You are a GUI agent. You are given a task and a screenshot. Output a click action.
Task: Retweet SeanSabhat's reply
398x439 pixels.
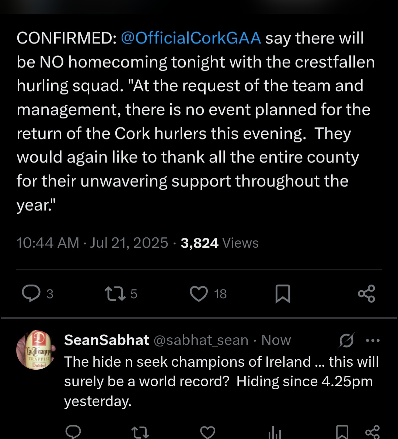coord(140,432)
